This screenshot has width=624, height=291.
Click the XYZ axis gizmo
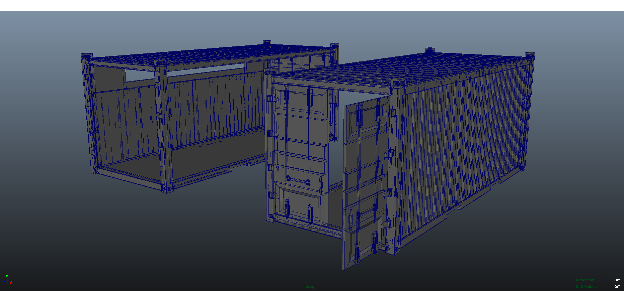[7, 279]
